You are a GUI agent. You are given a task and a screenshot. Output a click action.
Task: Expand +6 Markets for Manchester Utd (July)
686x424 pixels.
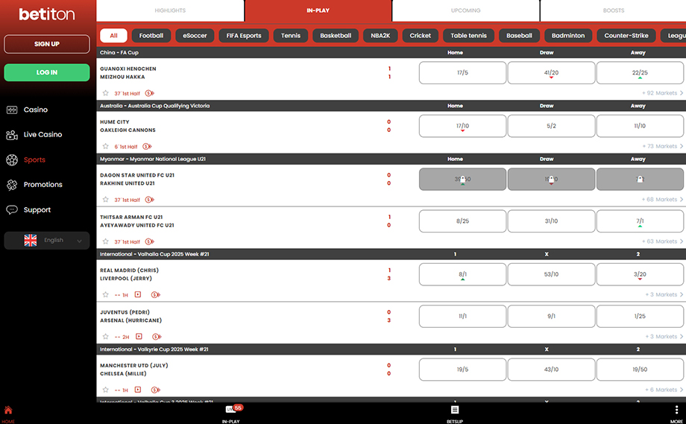[664, 390]
